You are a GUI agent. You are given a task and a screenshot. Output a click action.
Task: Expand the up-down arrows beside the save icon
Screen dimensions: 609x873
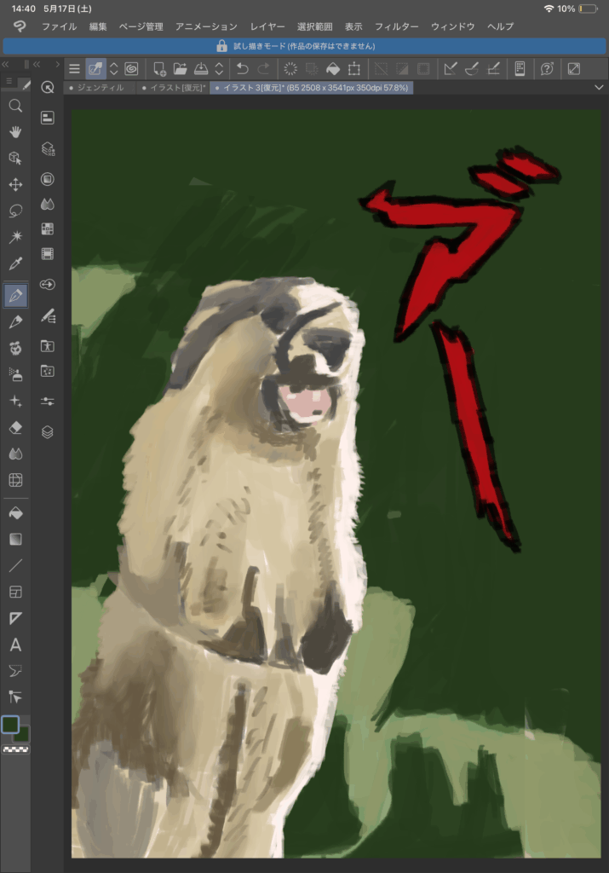click(x=219, y=69)
